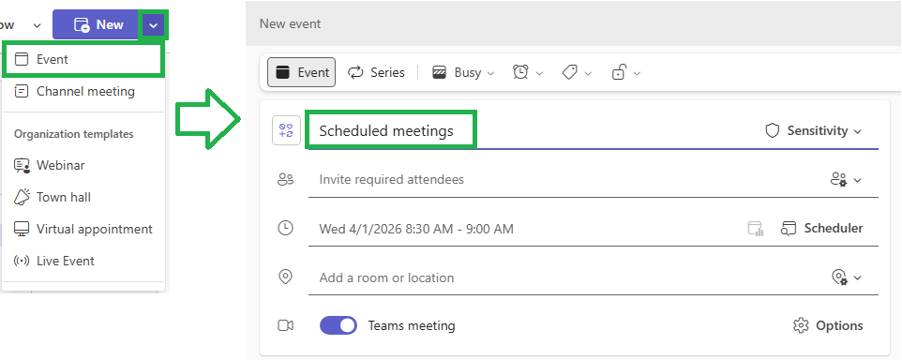902x360 pixels.
Task: Select the Event type button in toolbar
Action: click(301, 72)
